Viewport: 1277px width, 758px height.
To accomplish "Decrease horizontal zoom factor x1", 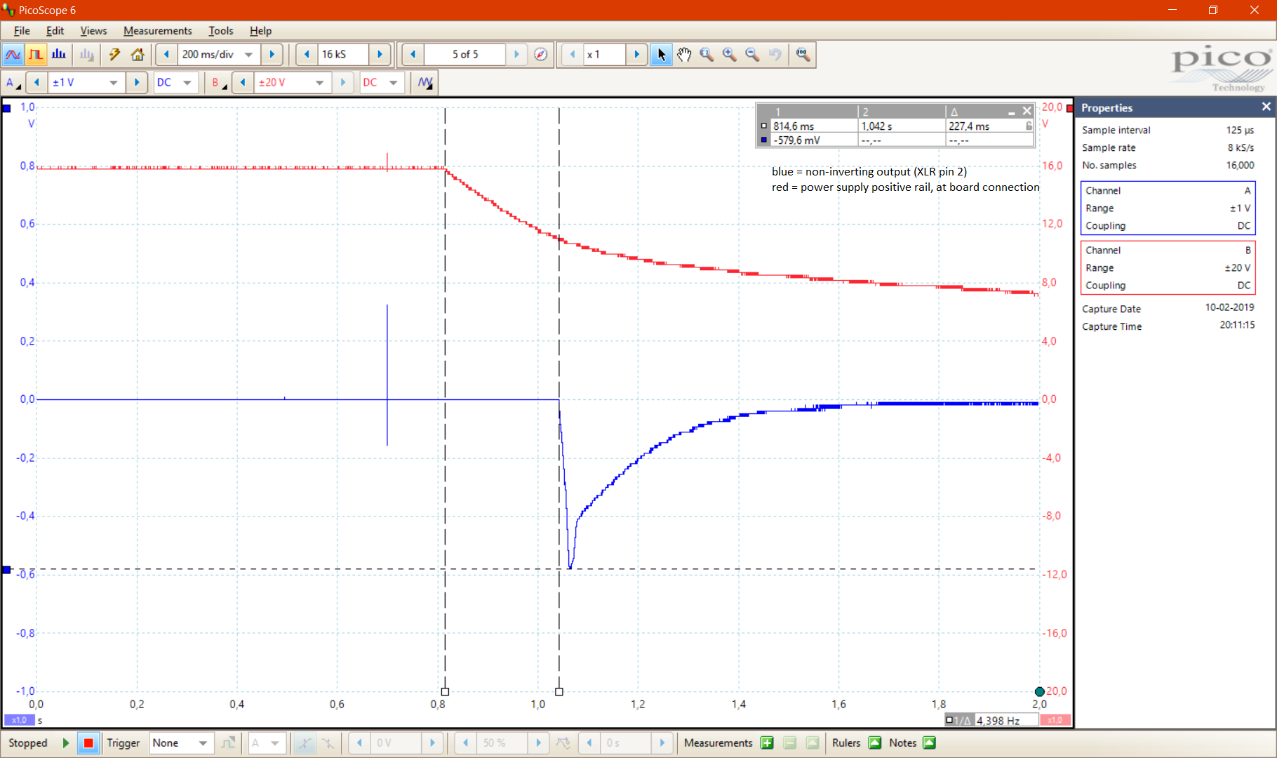I will click(x=573, y=54).
